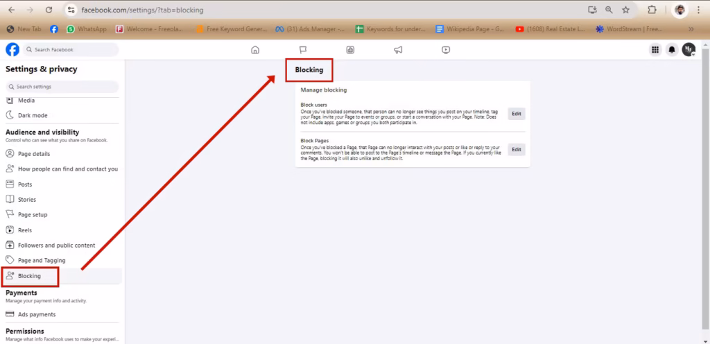Click the Manage blocking heading

[x=324, y=90]
